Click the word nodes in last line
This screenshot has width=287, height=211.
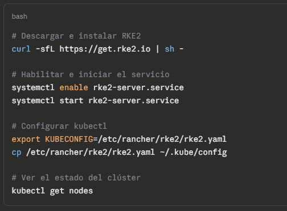coord(81,191)
